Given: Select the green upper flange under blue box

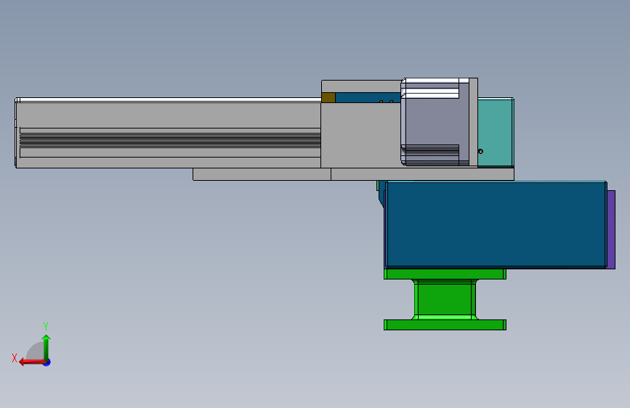Looking at the screenshot, I should [445, 274].
